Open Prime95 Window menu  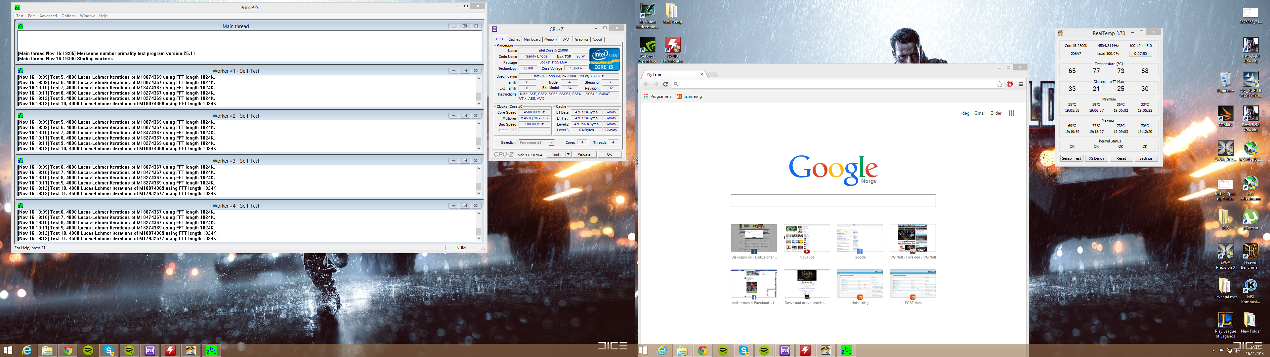[x=87, y=16]
